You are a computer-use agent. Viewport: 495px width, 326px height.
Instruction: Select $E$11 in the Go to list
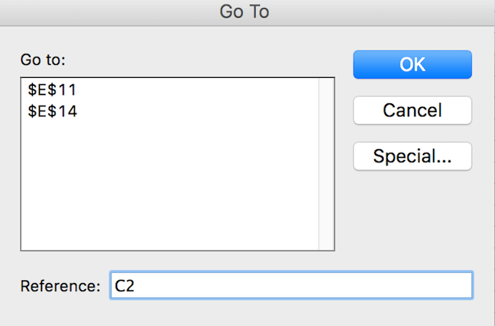(50, 91)
